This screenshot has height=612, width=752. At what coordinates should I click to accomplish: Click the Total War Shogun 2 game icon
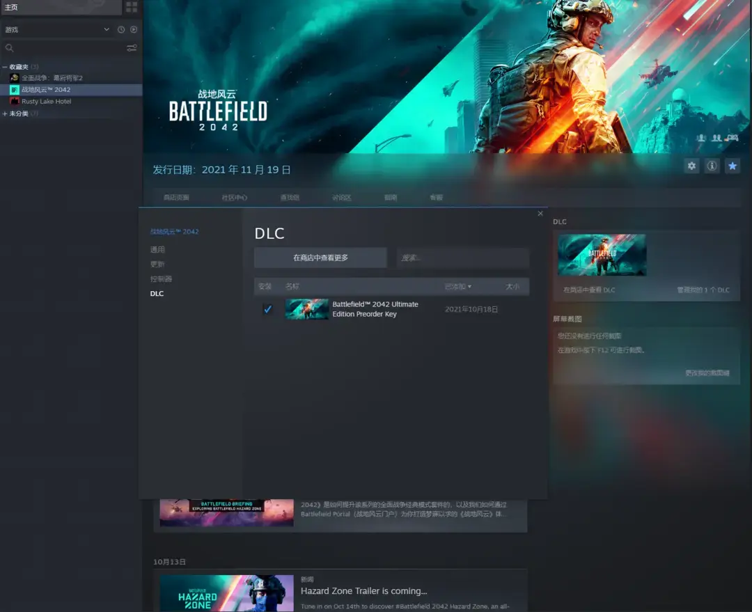15,78
